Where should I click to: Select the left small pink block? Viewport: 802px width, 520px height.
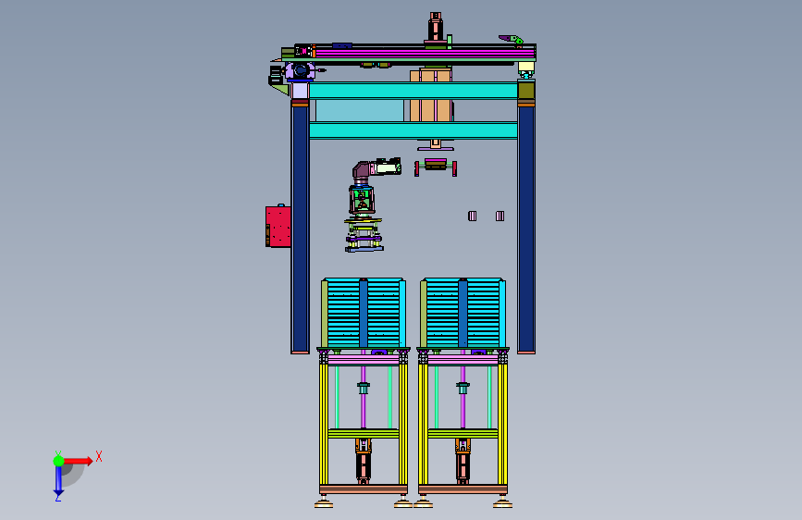[472, 216]
